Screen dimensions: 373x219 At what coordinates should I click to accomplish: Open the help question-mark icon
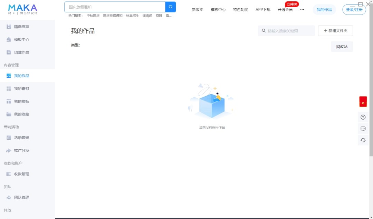click(x=363, y=117)
